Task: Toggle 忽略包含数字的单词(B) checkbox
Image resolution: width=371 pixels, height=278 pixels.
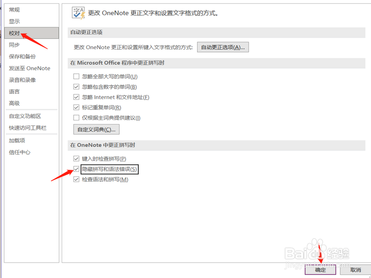Action: coord(76,87)
